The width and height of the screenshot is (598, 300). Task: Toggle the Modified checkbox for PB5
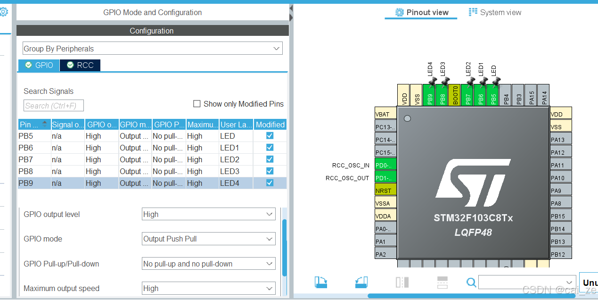tap(270, 135)
